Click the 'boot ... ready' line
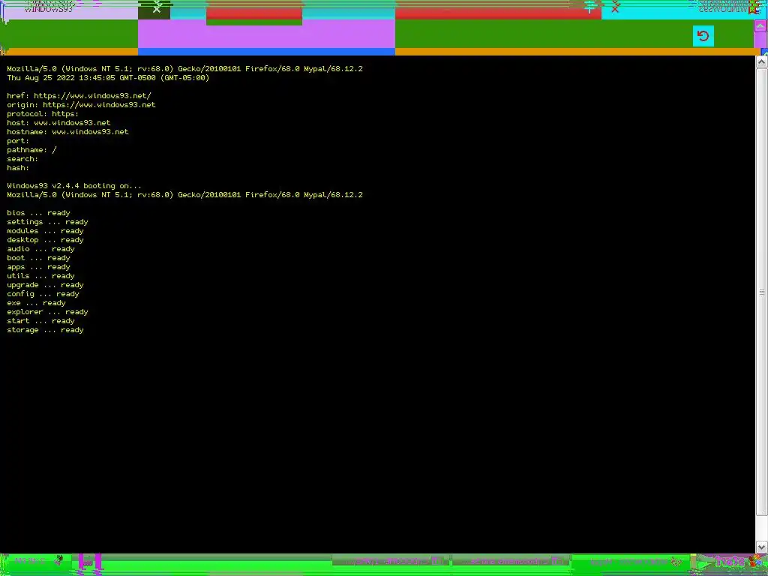 pyautogui.click(x=38, y=258)
